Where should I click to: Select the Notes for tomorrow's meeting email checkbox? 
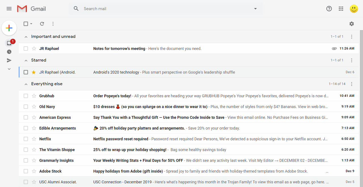coord(26,49)
